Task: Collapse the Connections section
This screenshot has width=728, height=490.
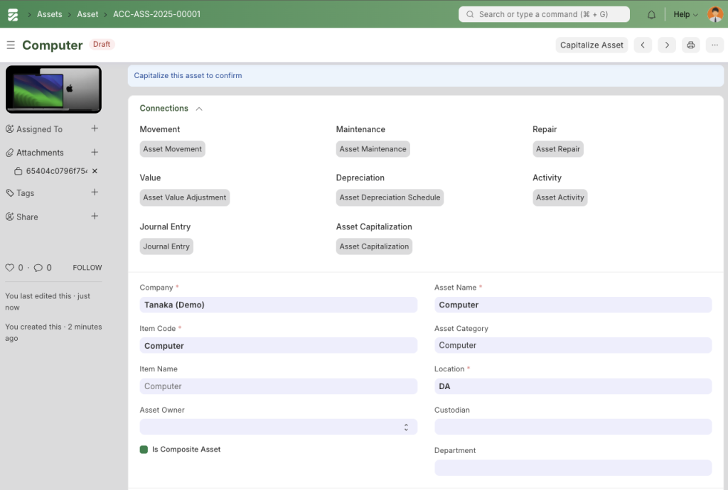Action: [x=199, y=109]
